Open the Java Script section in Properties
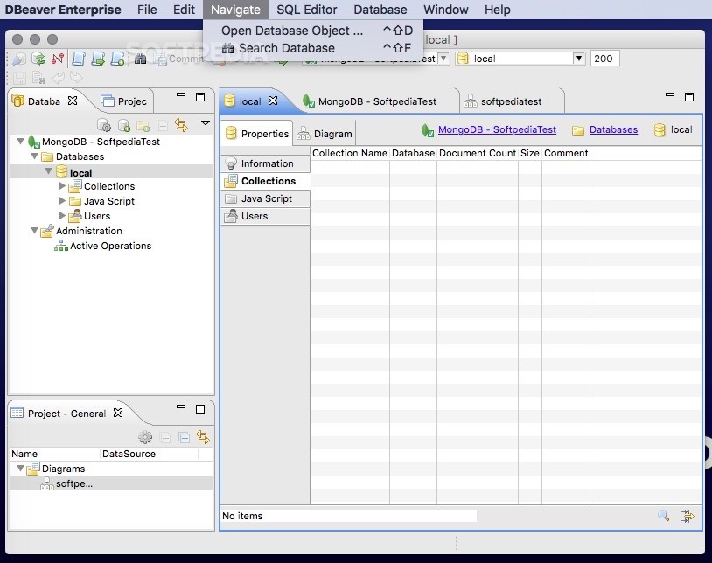Image resolution: width=712 pixels, height=563 pixels. pos(266,198)
